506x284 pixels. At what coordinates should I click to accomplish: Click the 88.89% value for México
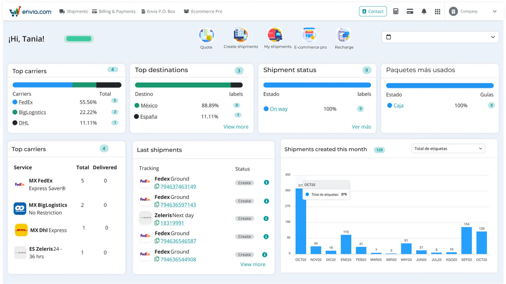pyautogui.click(x=210, y=105)
